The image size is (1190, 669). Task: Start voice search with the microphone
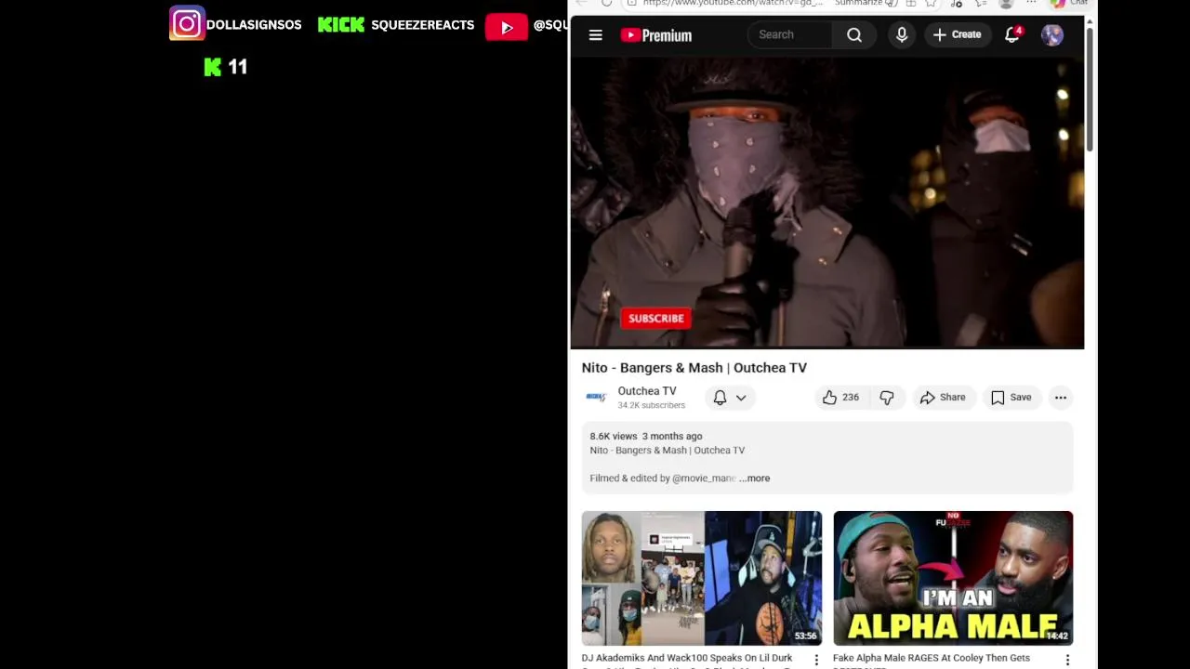901,35
